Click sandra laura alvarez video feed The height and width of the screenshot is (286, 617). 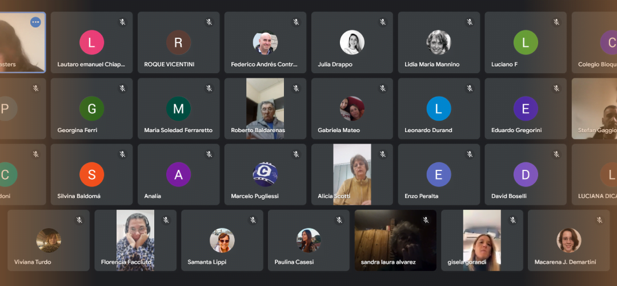[395, 240]
